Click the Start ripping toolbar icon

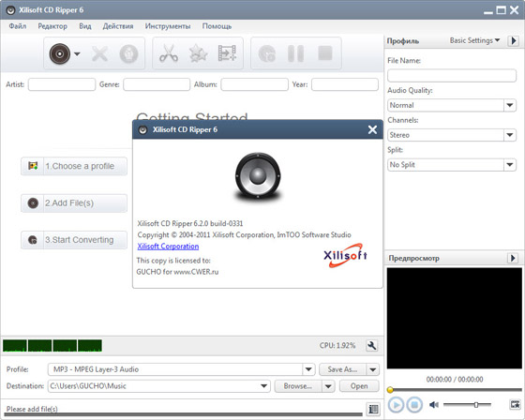tap(267, 53)
